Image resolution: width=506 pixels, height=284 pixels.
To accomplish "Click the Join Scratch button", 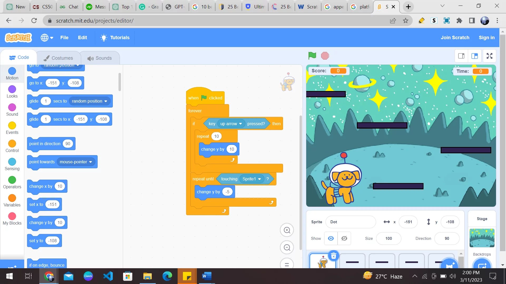I will click(455, 37).
